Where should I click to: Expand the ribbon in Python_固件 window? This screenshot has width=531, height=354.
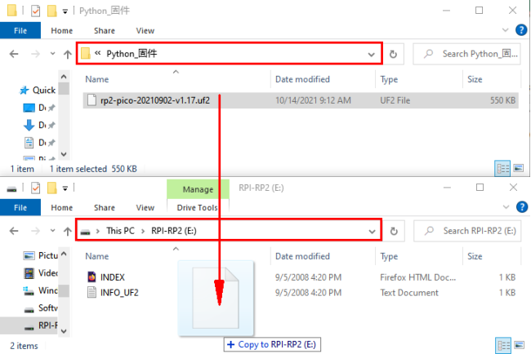(505, 30)
